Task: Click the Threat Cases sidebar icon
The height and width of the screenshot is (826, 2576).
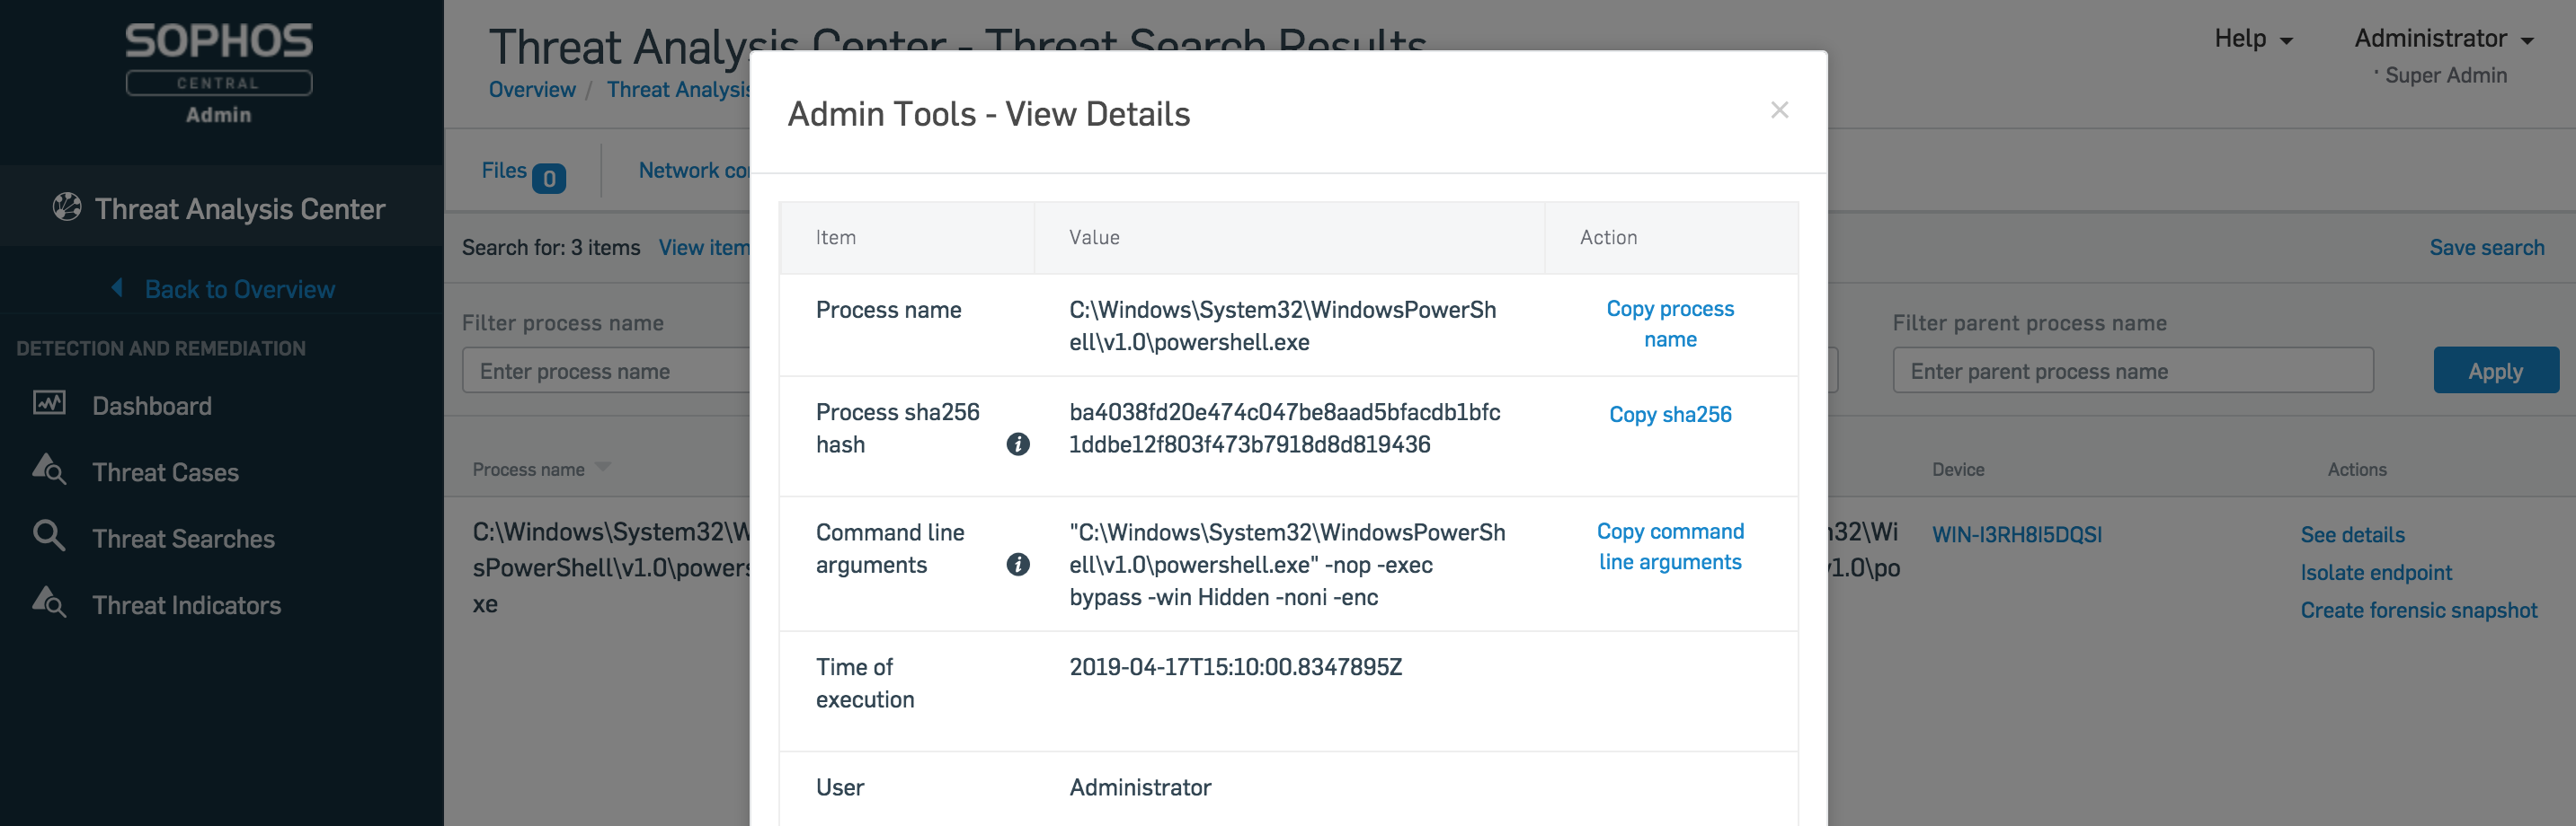Action: tap(49, 470)
